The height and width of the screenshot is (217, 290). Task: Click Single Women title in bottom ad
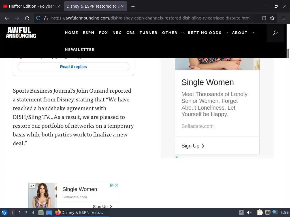tap(80, 189)
